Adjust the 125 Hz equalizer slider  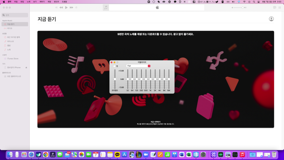click(137, 79)
